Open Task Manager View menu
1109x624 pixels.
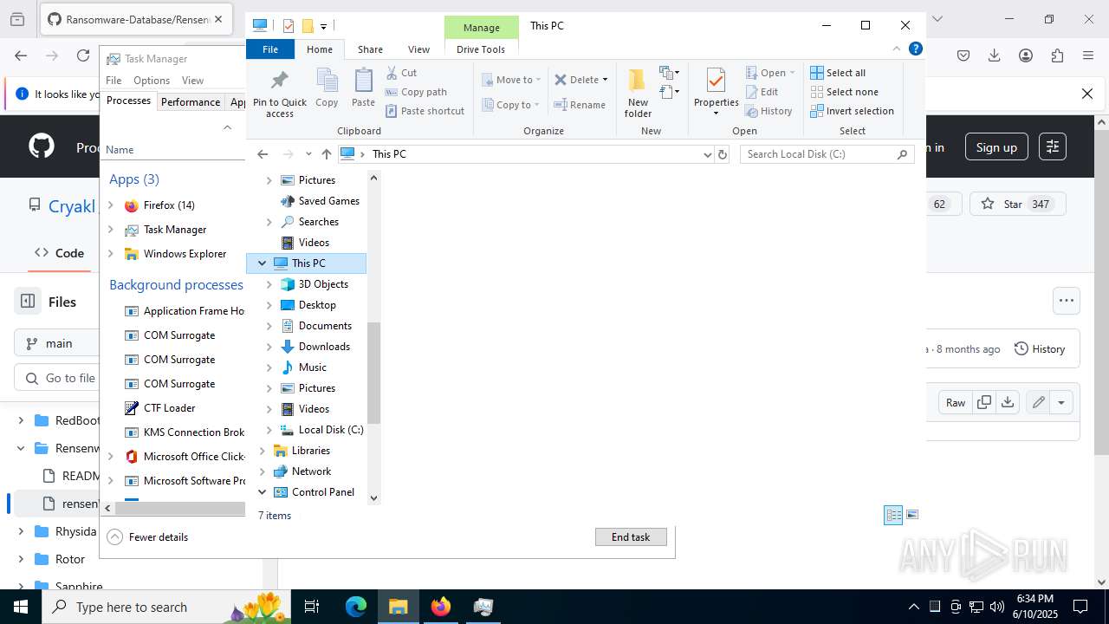click(x=192, y=81)
